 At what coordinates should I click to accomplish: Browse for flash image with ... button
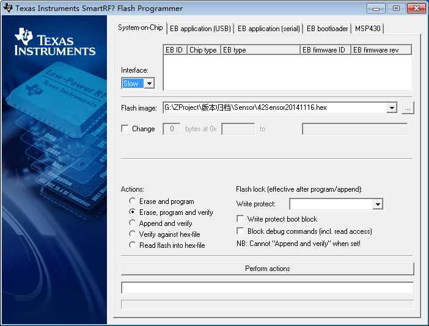click(408, 108)
